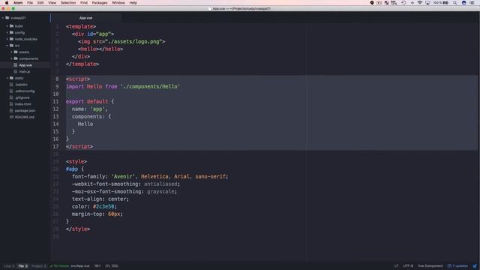
Task: Click the main.js file icon
Action: 16,72
